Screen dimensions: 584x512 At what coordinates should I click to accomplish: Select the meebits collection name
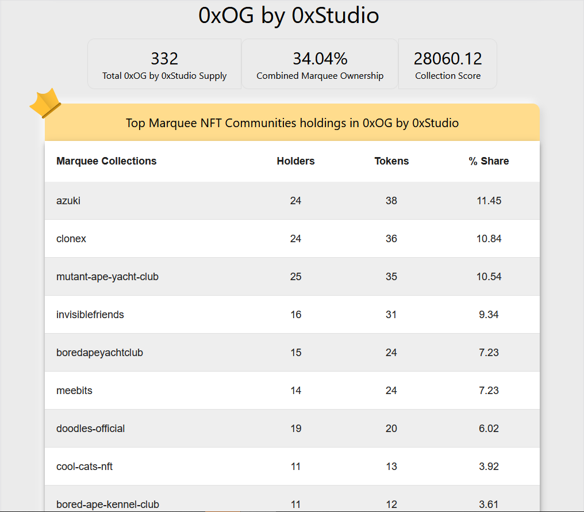(74, 391)
